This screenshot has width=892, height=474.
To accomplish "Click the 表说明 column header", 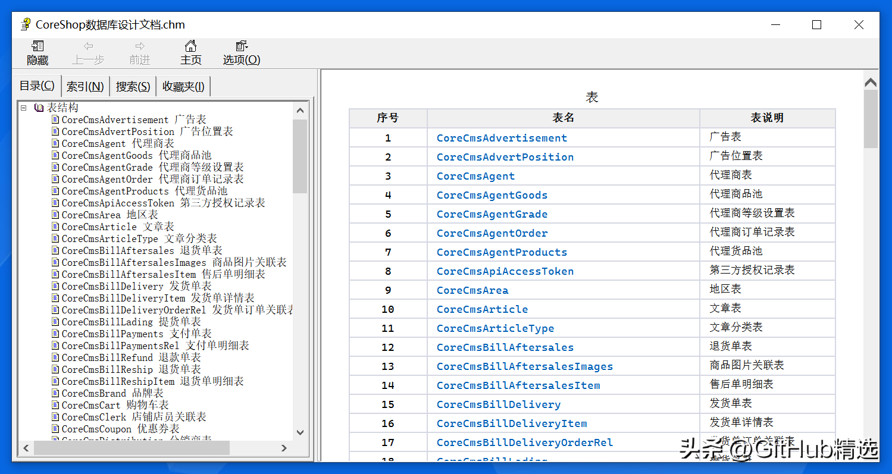I will pyautogui.click(x=768, y=118).
